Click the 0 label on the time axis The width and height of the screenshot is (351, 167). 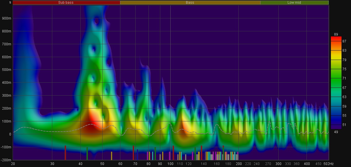(x=10, y=134)
